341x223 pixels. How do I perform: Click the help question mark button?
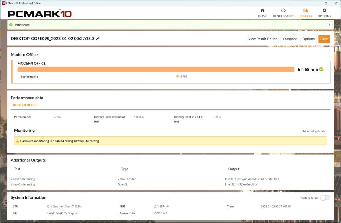coord(329,25)
